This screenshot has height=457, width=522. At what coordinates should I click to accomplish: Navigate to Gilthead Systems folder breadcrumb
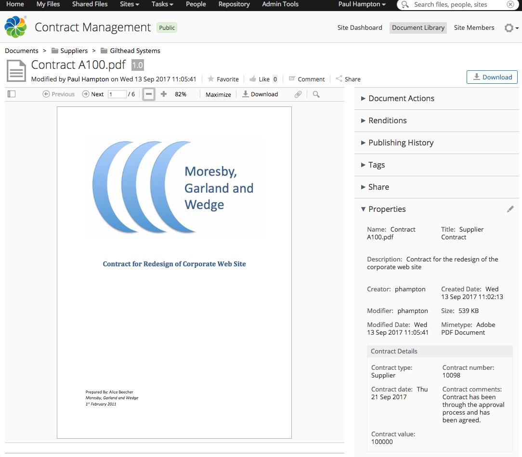(135, 51)
